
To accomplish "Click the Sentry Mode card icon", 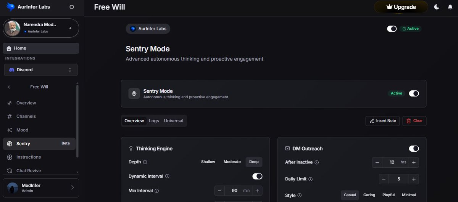I will point(134,93).
